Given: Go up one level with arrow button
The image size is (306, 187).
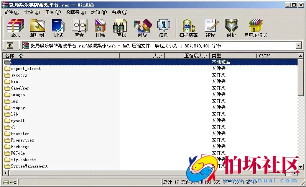Looking at the screenshot, I should pyautogui.click(x=10, y=46).
